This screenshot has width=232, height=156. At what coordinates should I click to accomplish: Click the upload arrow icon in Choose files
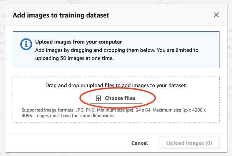(x=98, y=98)
